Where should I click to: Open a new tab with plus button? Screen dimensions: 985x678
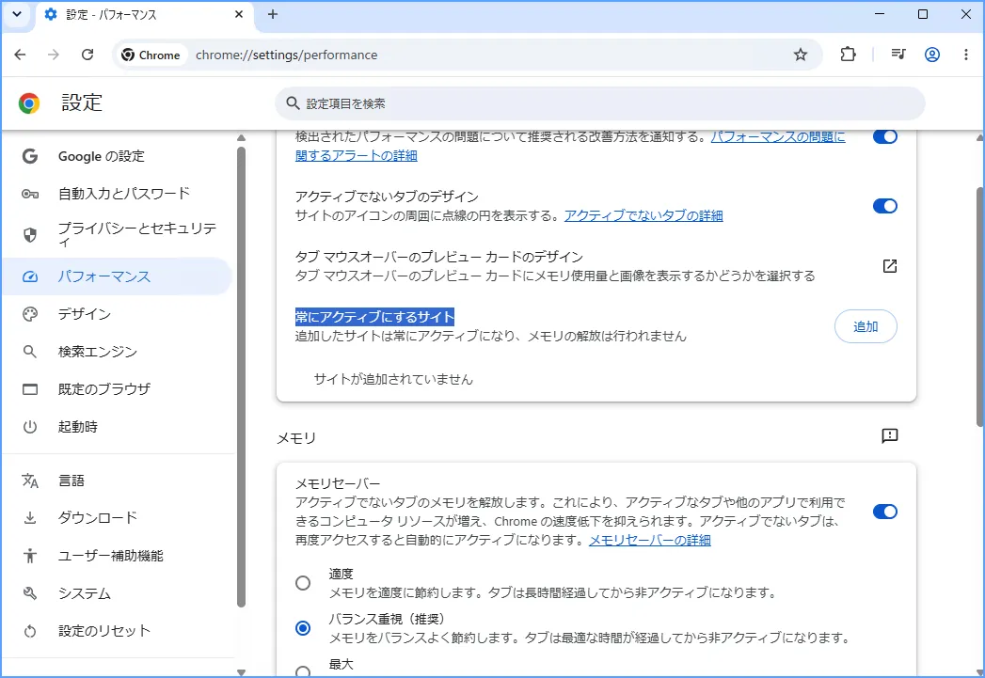coord(273,14)
